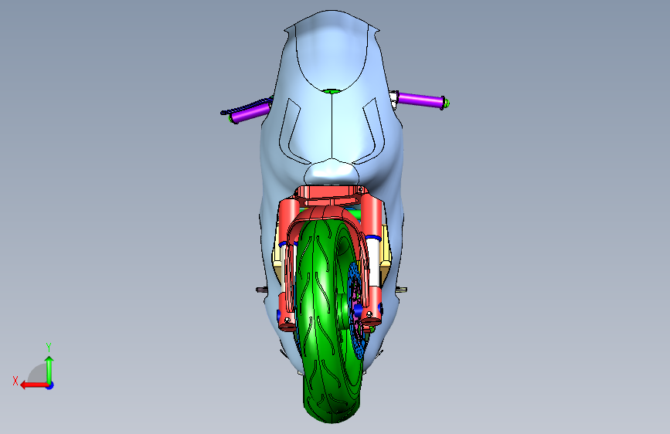Pick the dark brake lever above the grip
The height and width of the screenshot is (434, 670).
246,107
